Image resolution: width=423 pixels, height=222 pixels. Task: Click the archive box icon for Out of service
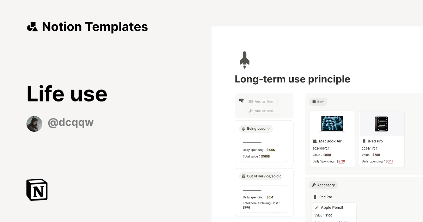pyautogui.click(x=243, y=176)
